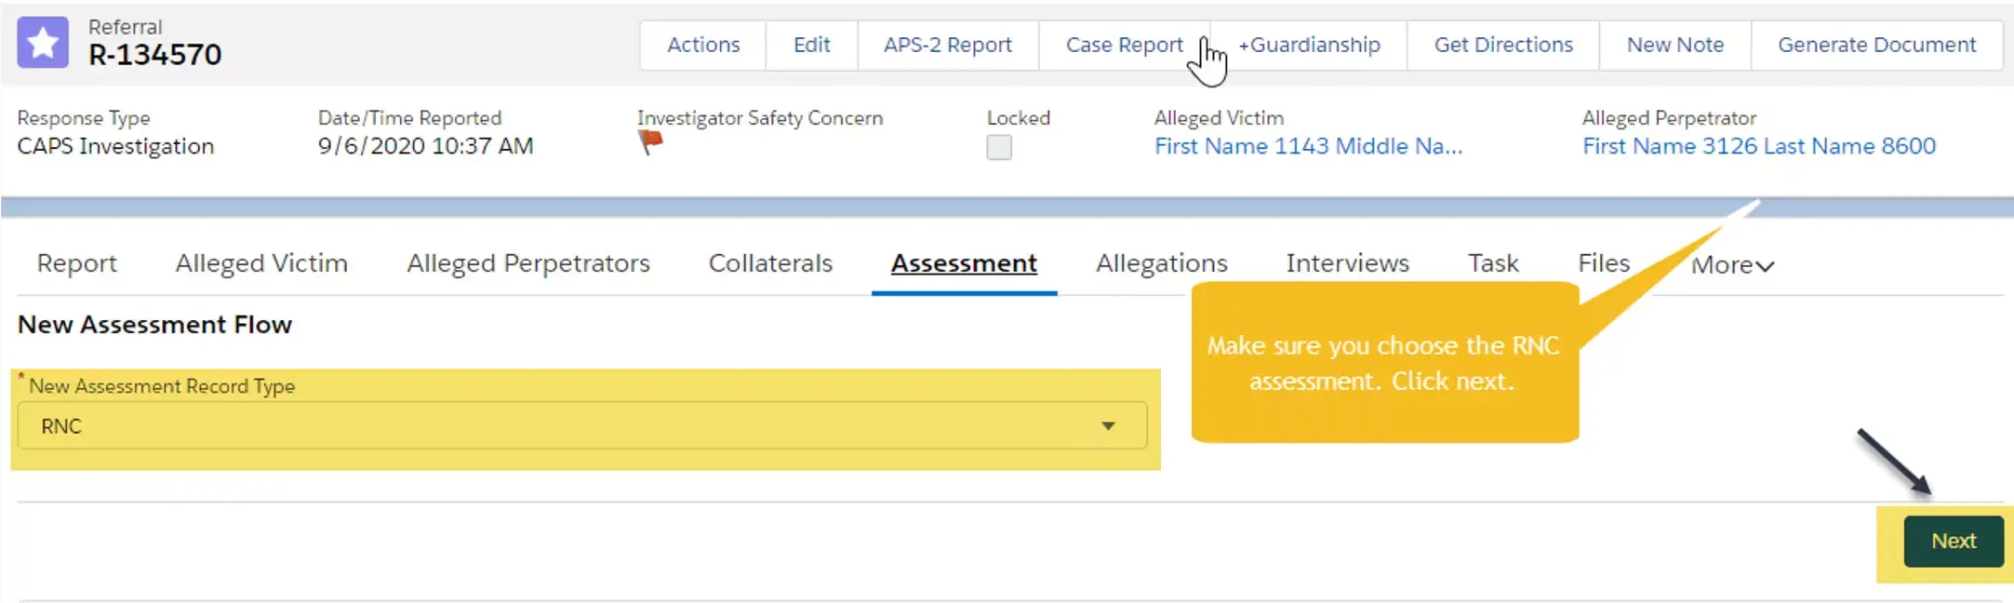Go to the Collaterals tab
This screenshot has width=2014, height=603.
pyautogui.click(x=770, y=263)
